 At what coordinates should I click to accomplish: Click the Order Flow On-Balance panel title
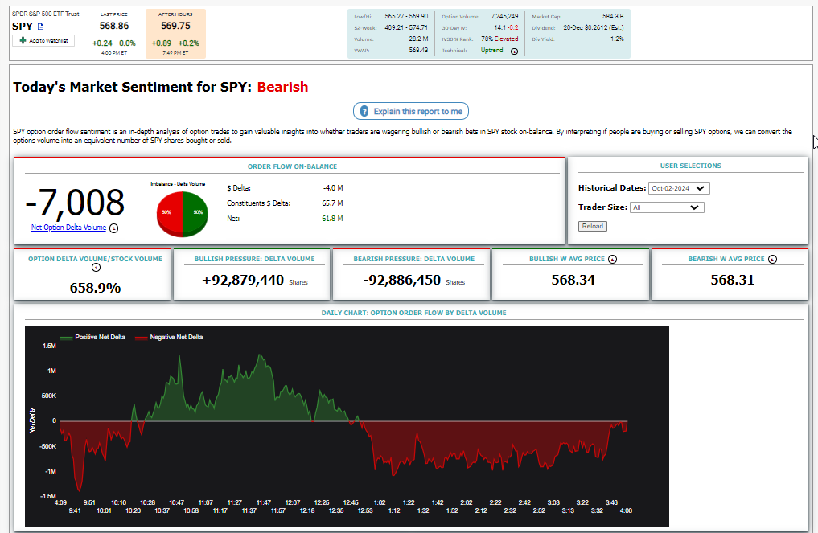coord(292,166)
